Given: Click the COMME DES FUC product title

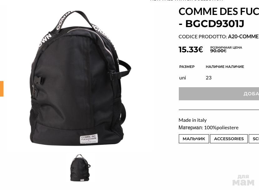Looking at the screenshot, I should point(219,17).
